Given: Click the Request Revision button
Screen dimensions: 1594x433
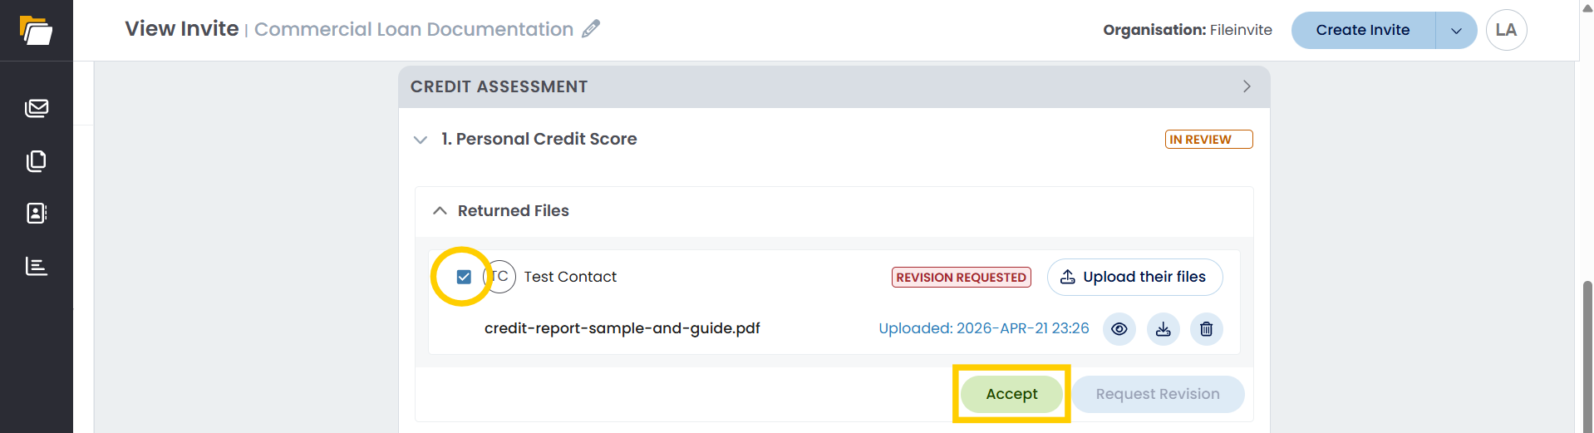Looking at the screenshot, I should click(1158, 394).
